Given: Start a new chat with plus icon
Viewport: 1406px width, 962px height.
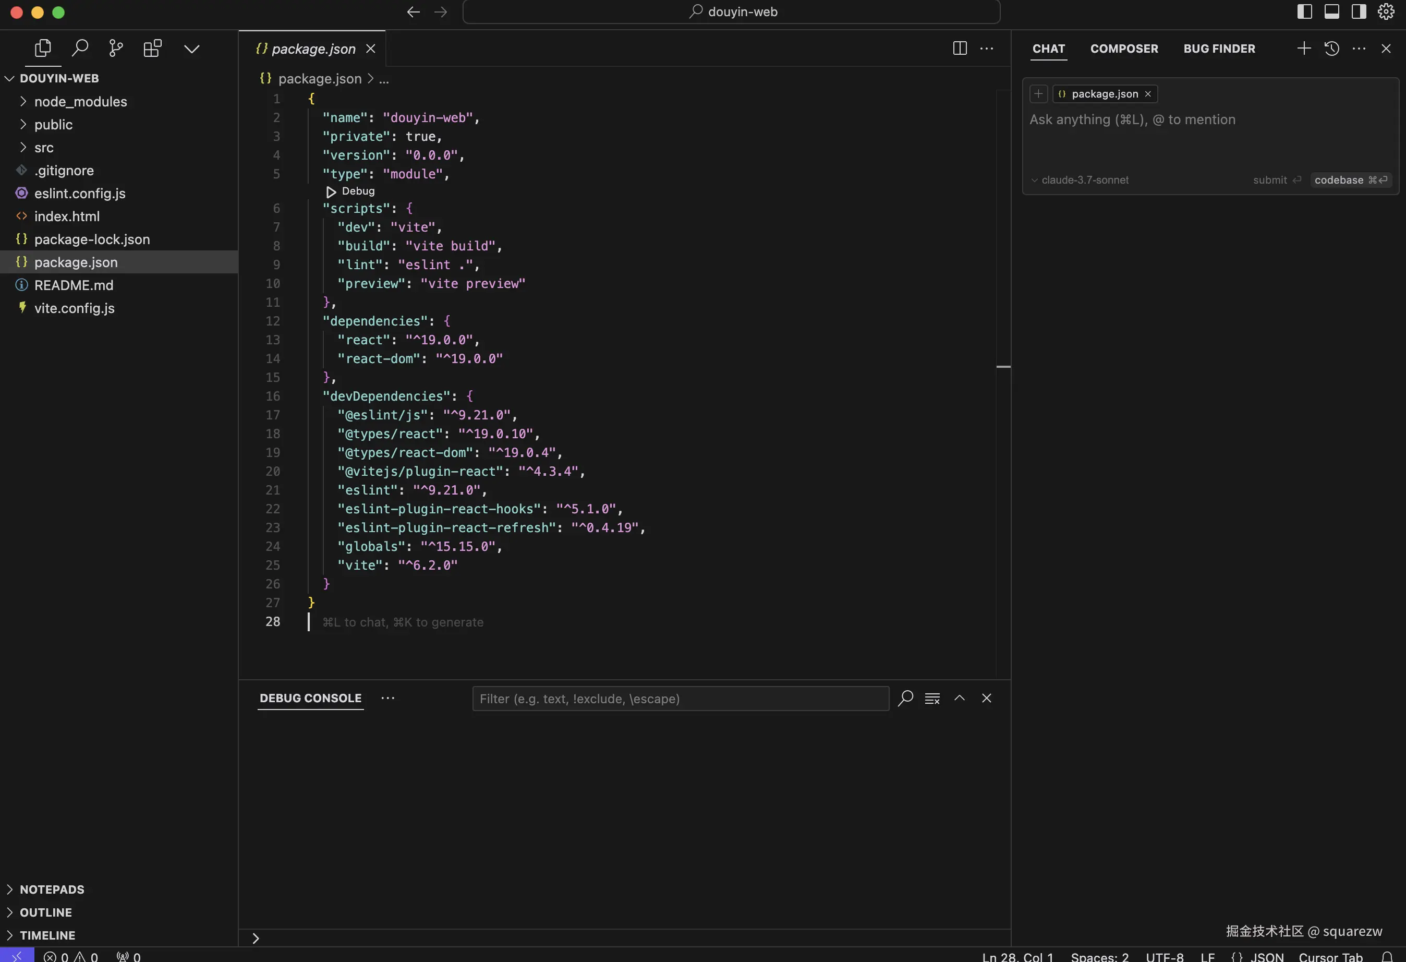Looking at the screenshot, I should point(1304,49).
